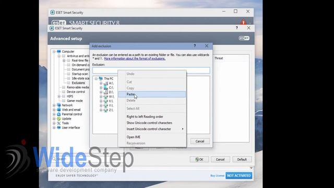Select the Y:\ network drive icon
This screenshot has height=188, width=334.
point(105,105)
